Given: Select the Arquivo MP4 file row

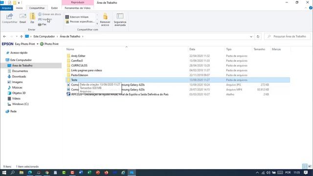Looking at the screenshot, I should (178, 89).
